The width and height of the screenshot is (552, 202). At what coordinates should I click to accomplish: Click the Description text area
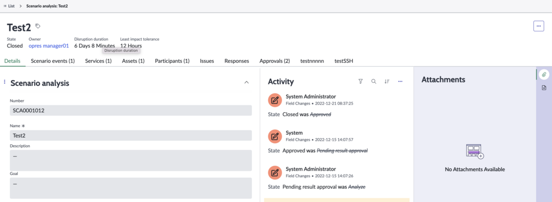coord(131,161)
